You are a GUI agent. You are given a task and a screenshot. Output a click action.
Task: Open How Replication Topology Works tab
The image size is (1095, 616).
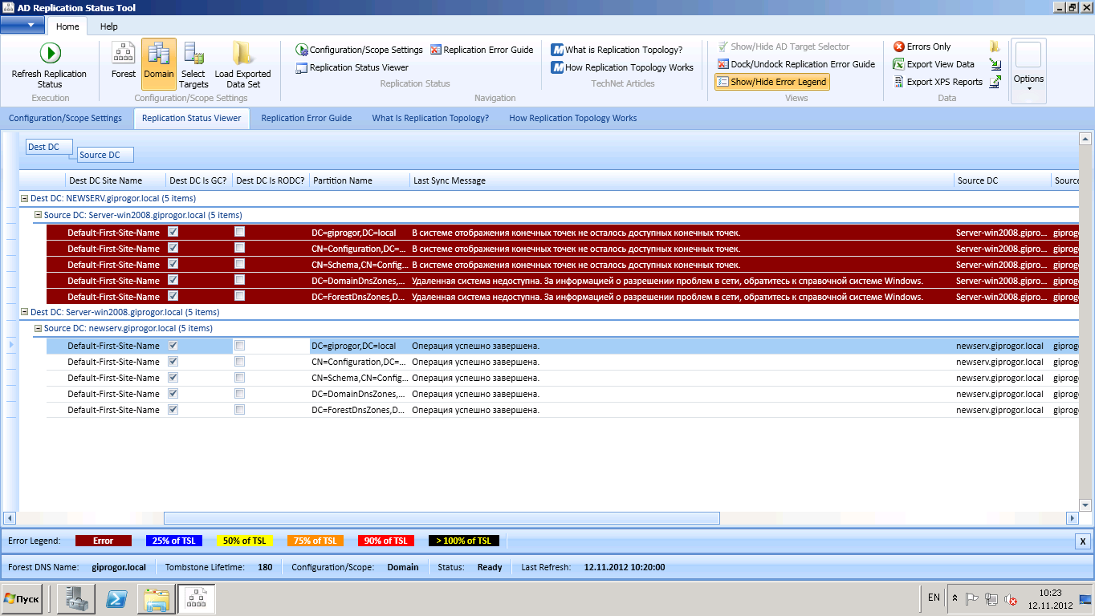[573, 118]
